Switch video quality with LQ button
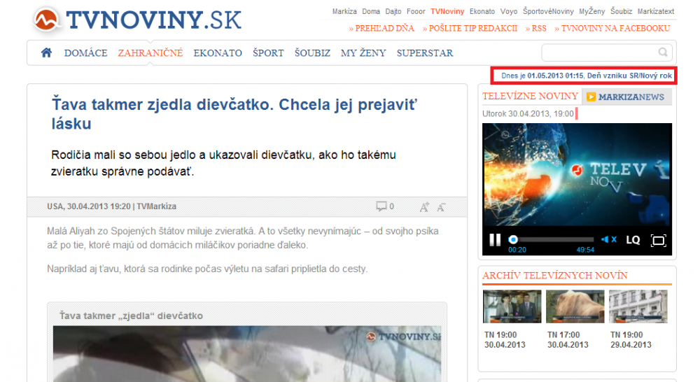Screen dimensions: 700x382 point(633,240)
